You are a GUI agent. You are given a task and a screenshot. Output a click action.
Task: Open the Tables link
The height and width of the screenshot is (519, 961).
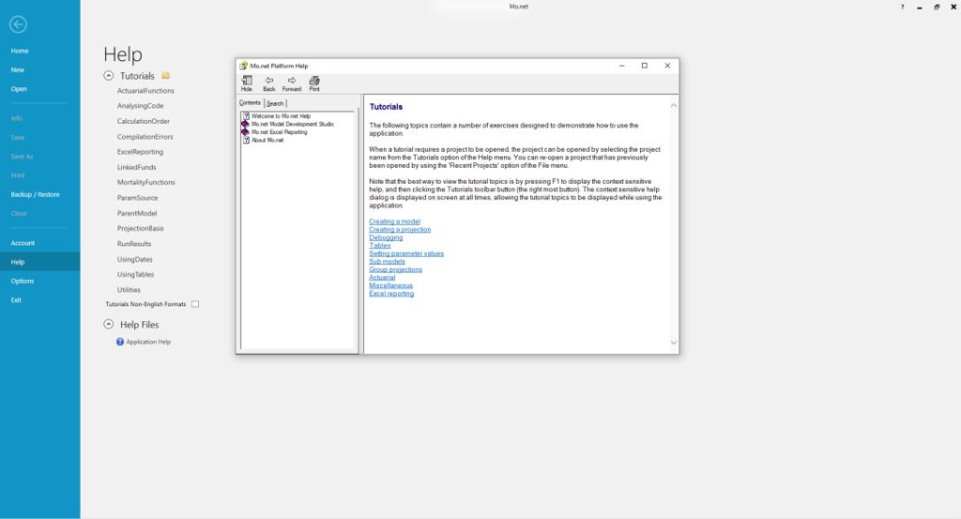379,245
